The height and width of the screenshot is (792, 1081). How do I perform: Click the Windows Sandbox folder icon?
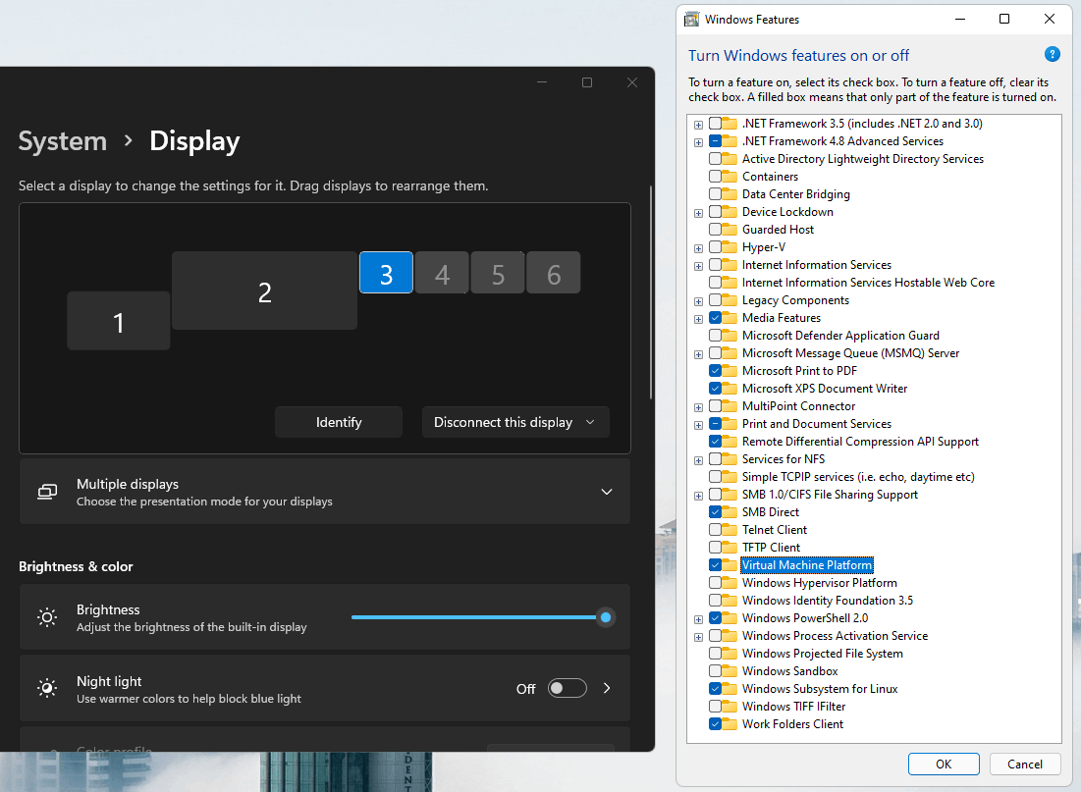point(730,671)
